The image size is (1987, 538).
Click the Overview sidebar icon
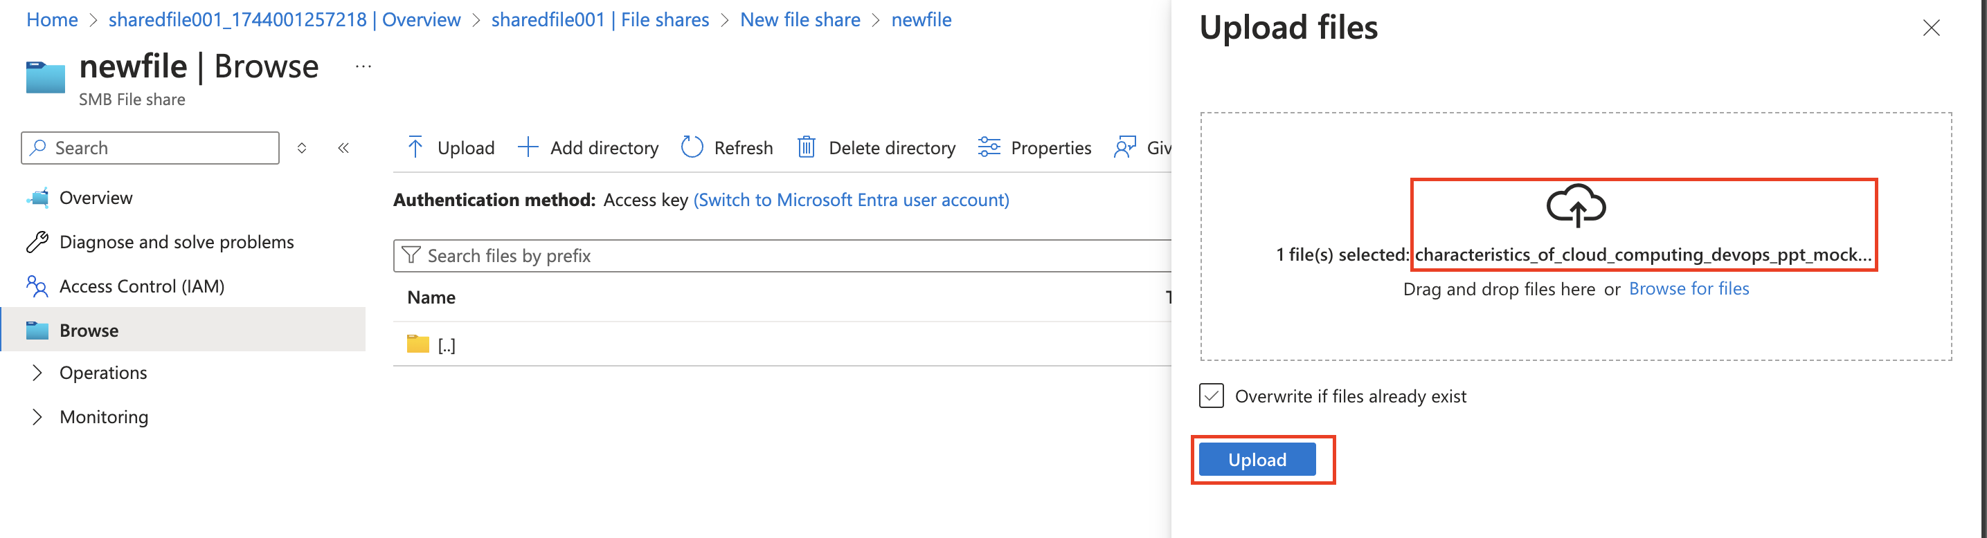(38, 198)
